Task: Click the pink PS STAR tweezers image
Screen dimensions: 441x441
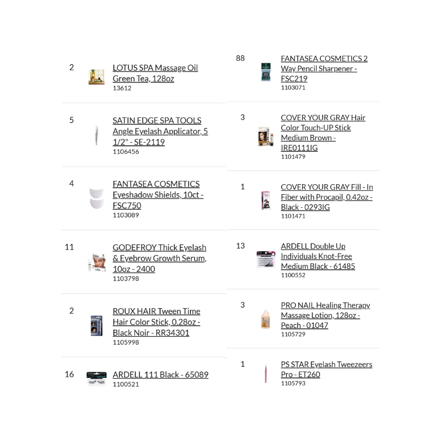Action: 266,373
